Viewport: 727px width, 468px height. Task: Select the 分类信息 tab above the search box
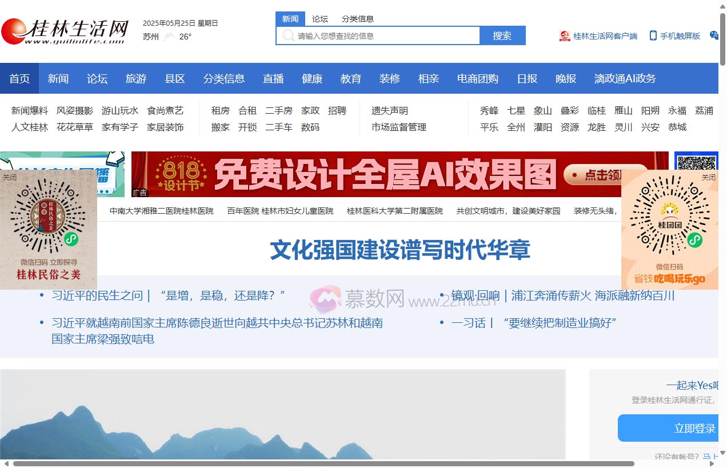click(358, 18)
